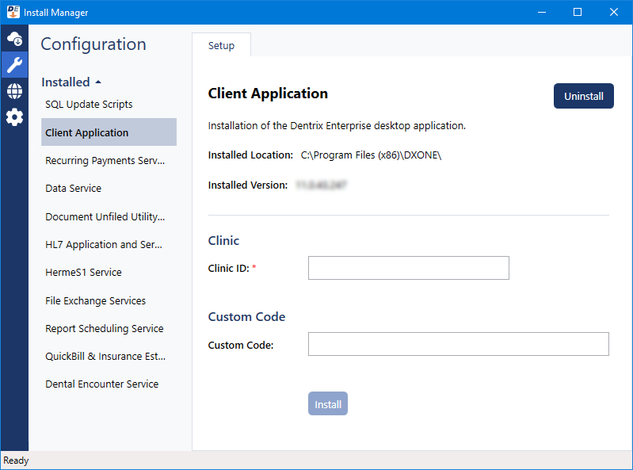Switch to the Setup tab
This screenshot has width=633, height=470.
[x=221, y=46]
